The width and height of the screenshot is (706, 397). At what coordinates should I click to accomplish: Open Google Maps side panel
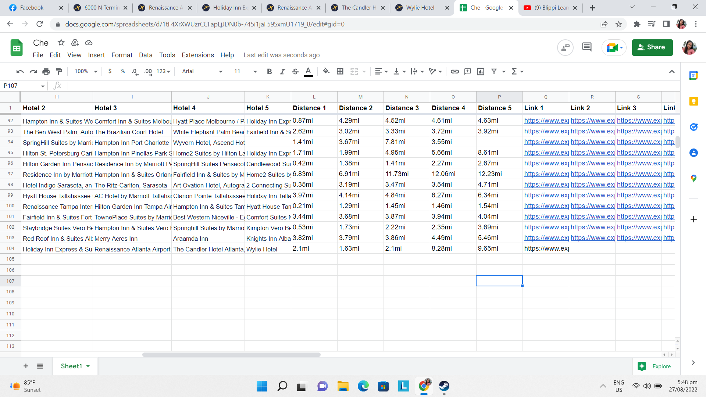693,178
